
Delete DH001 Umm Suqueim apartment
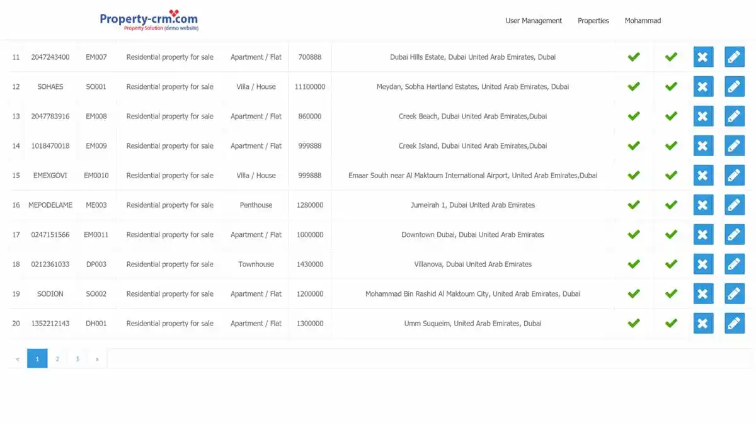(703, 324)
